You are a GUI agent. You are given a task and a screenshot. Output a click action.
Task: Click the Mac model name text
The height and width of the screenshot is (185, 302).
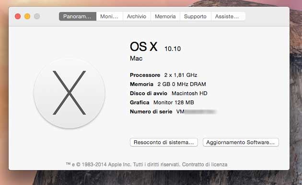point(136,58)
